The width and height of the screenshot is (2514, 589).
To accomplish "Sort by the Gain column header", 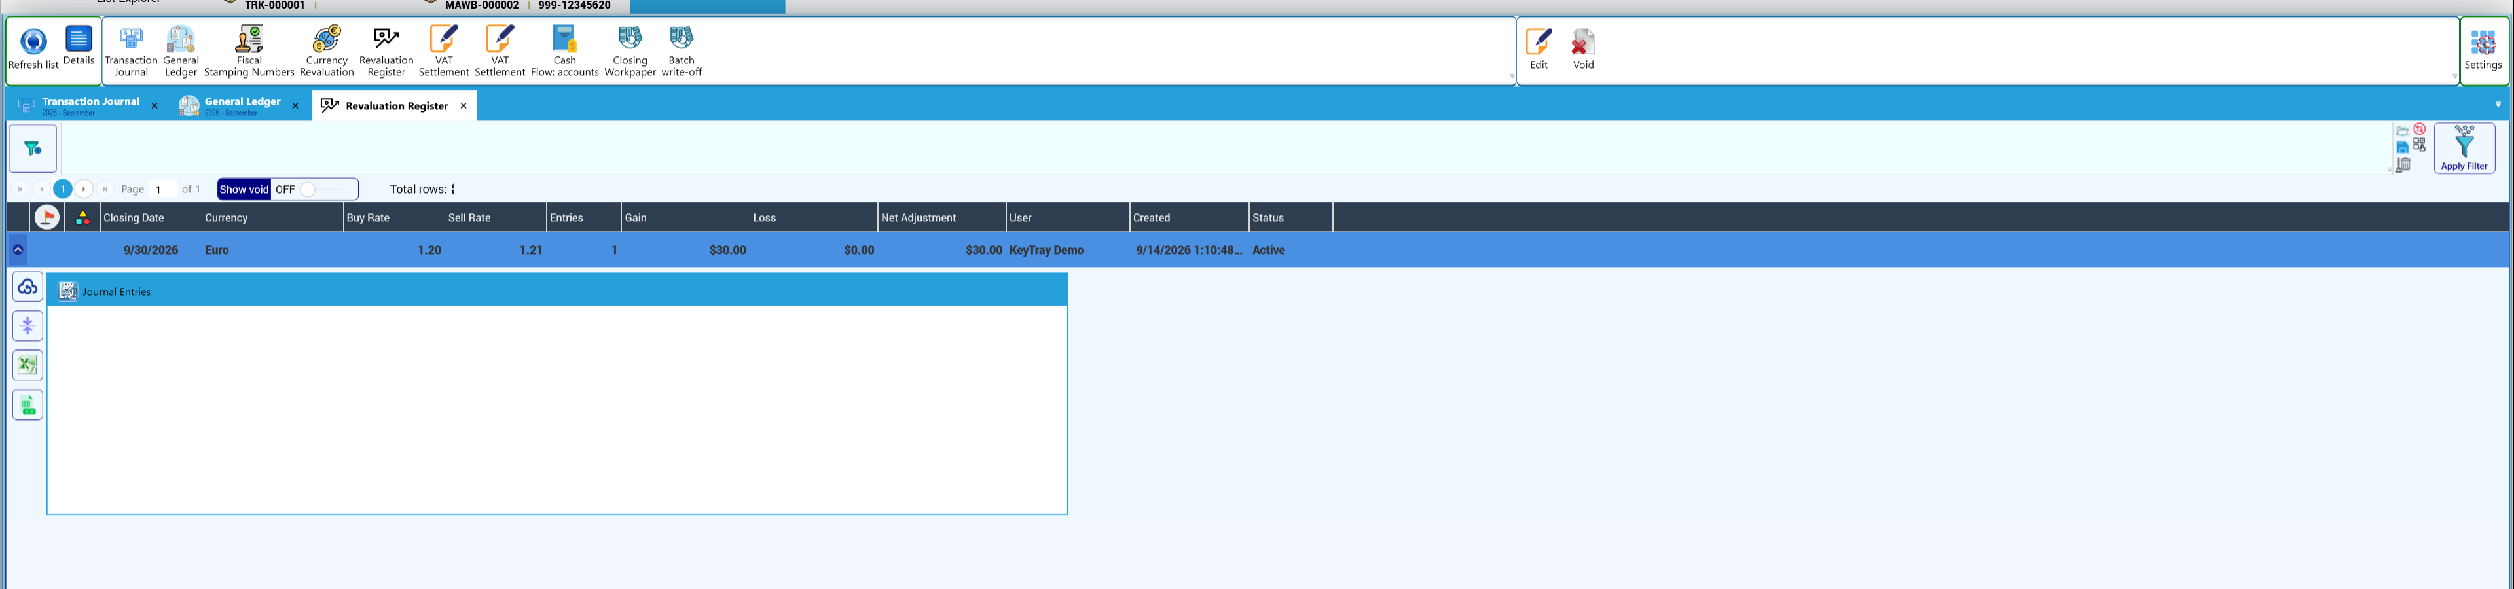I will point(685,217).
